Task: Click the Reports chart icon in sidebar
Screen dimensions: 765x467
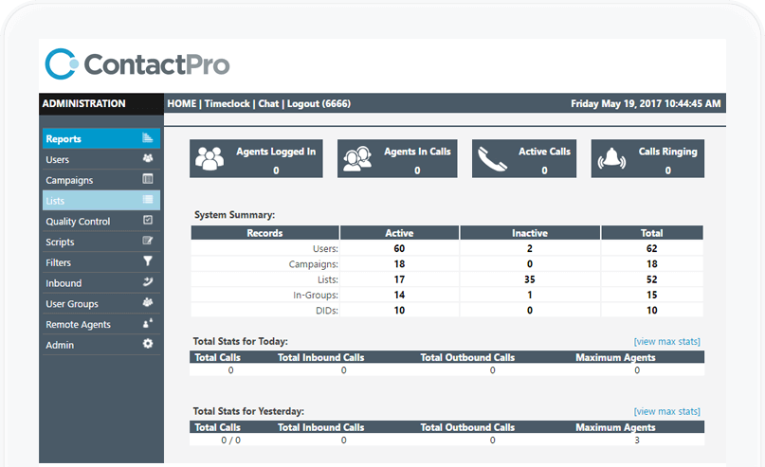Action: click(x=147, y=138)
